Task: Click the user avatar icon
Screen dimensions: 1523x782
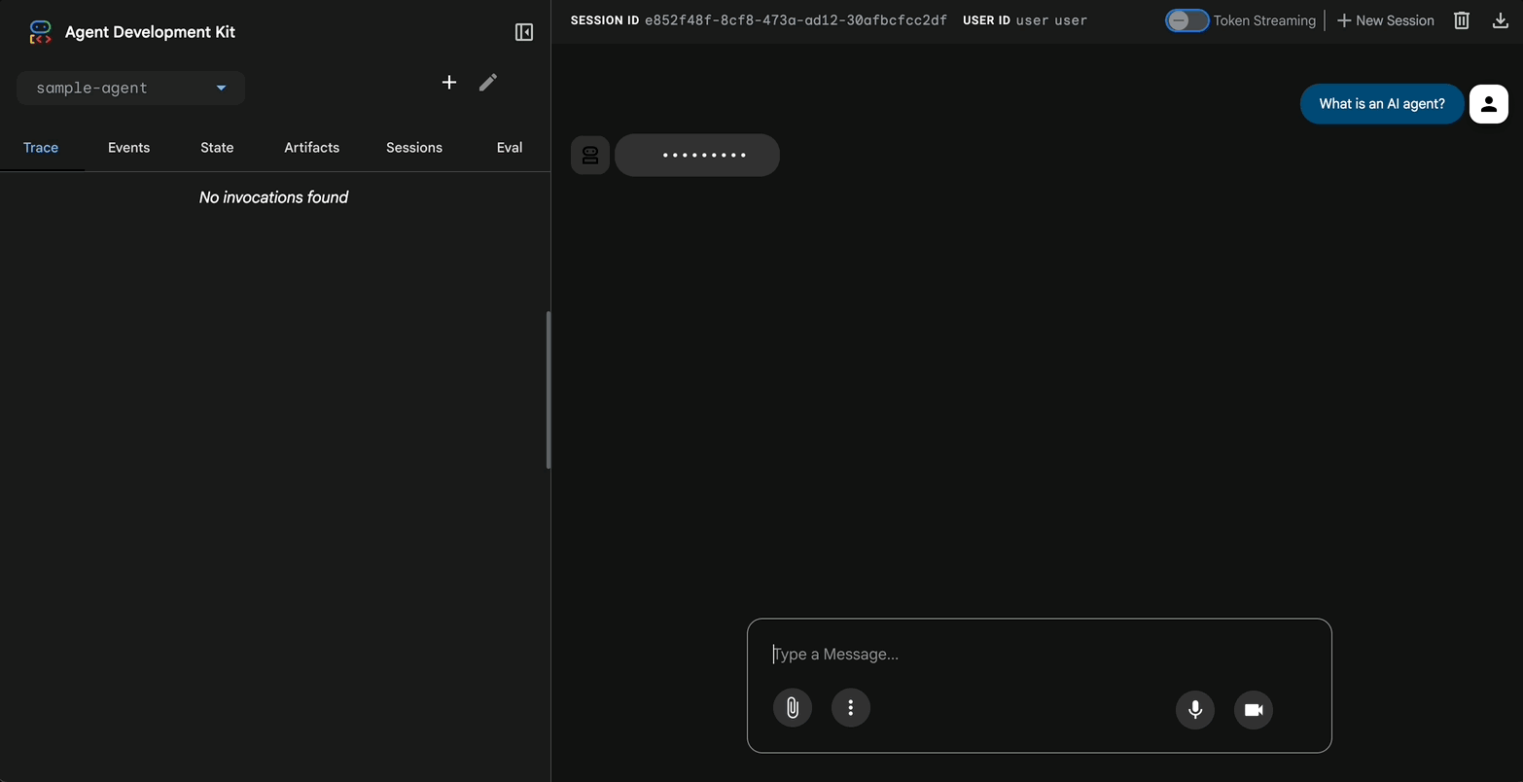Action: (x=1489, y=104)
